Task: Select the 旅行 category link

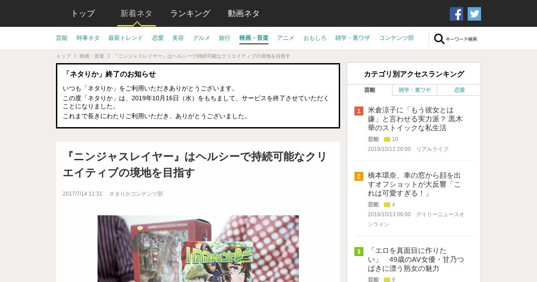Action: pos(225,38)
